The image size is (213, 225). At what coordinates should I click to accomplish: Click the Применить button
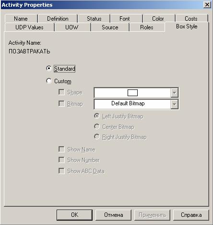pos(152,215)
